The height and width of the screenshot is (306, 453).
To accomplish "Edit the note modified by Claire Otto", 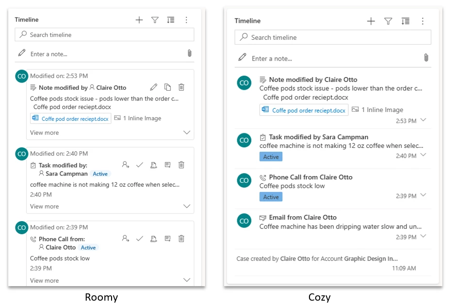I will coord(153,87).
